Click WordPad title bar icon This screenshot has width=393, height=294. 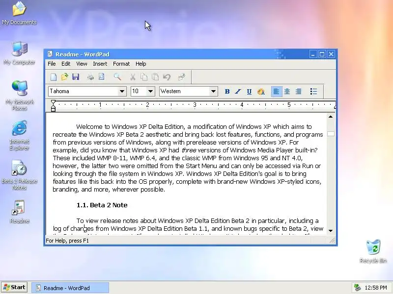[x=50, y=54]
